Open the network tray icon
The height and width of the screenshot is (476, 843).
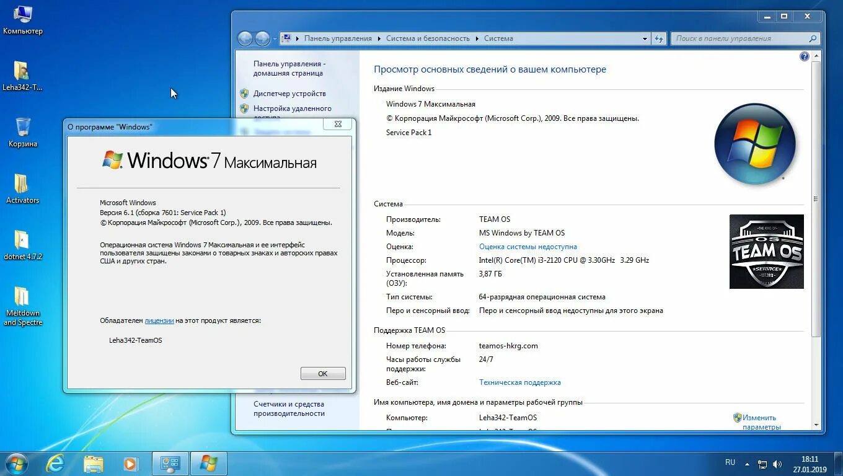point(762,464)
